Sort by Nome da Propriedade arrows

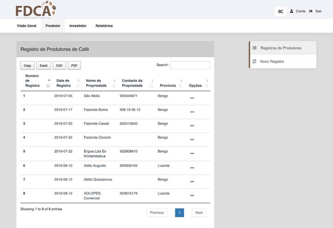[113, 81]
